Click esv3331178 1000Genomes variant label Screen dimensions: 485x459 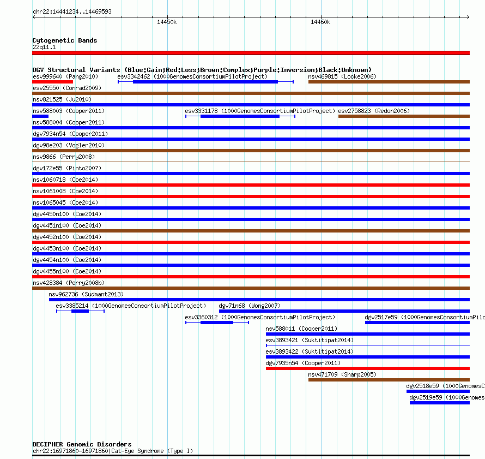click(x=260, y=111)
